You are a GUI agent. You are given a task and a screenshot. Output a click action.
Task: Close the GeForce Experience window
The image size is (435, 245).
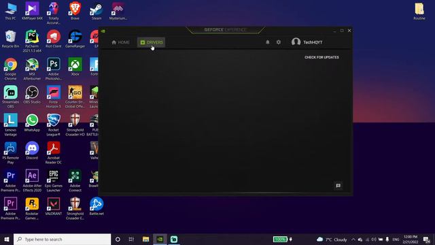point(349,30)
